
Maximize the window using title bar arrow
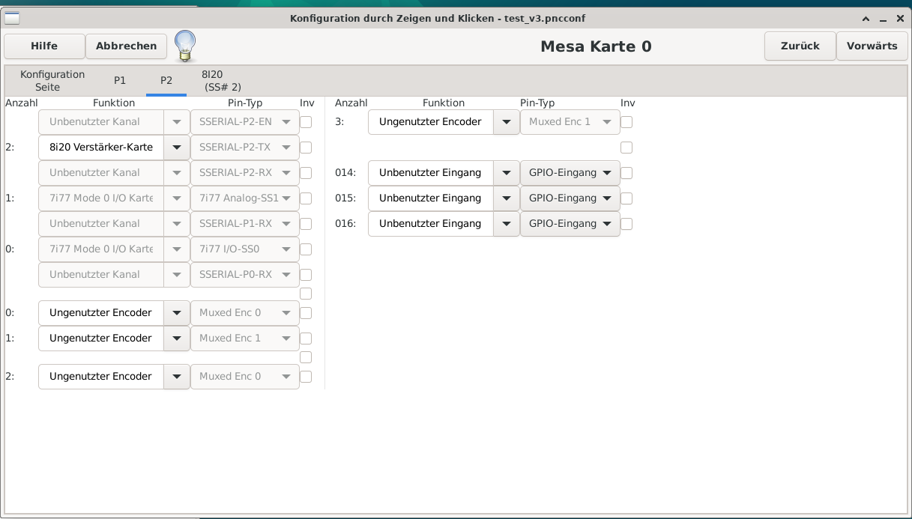pyautogui.click(x=866, y=19)
